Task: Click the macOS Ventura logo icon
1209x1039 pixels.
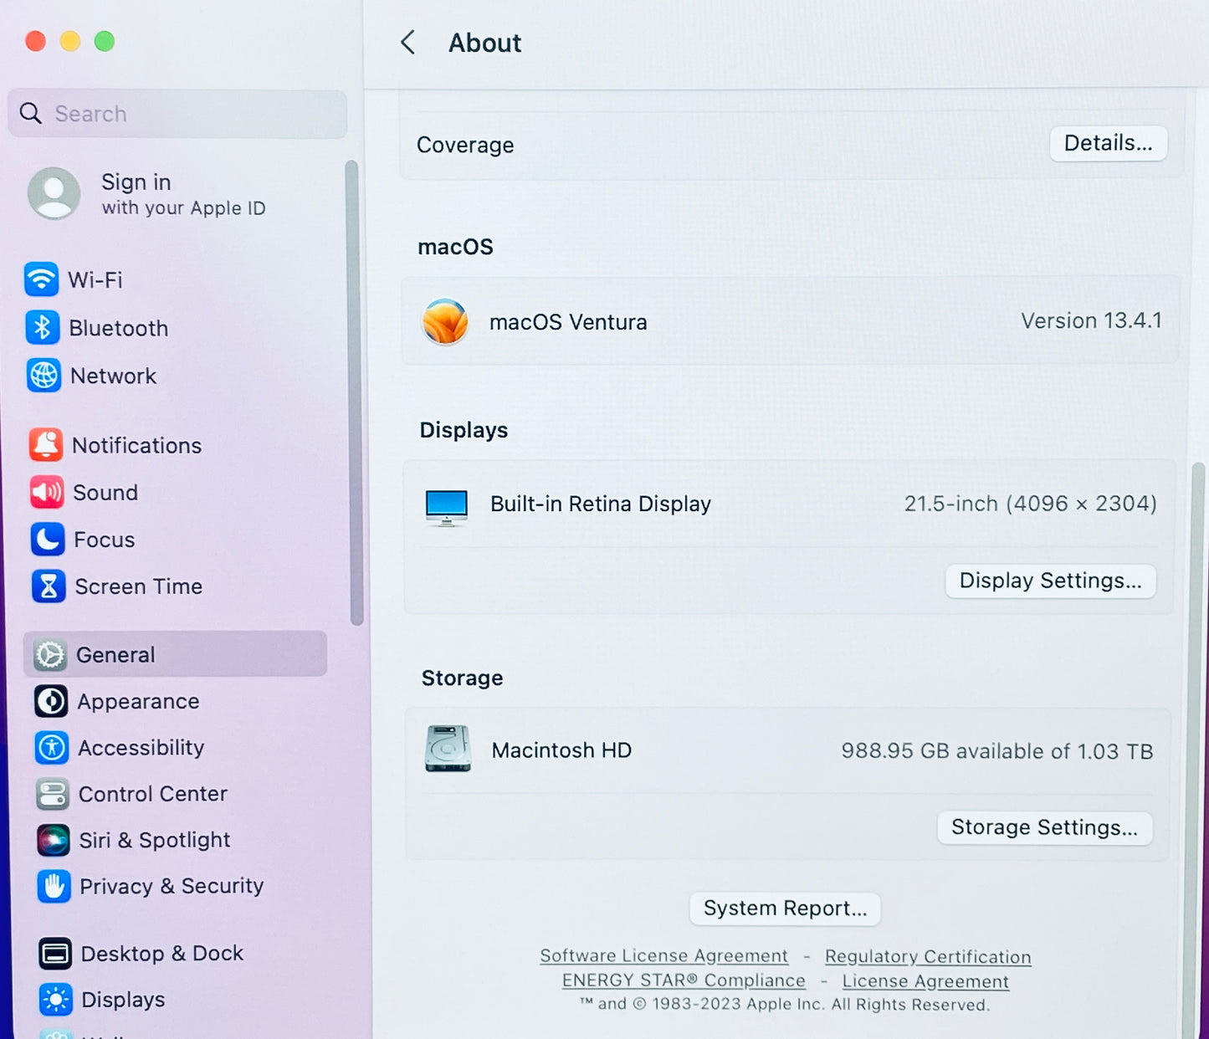Action: [x=445, y=321]
